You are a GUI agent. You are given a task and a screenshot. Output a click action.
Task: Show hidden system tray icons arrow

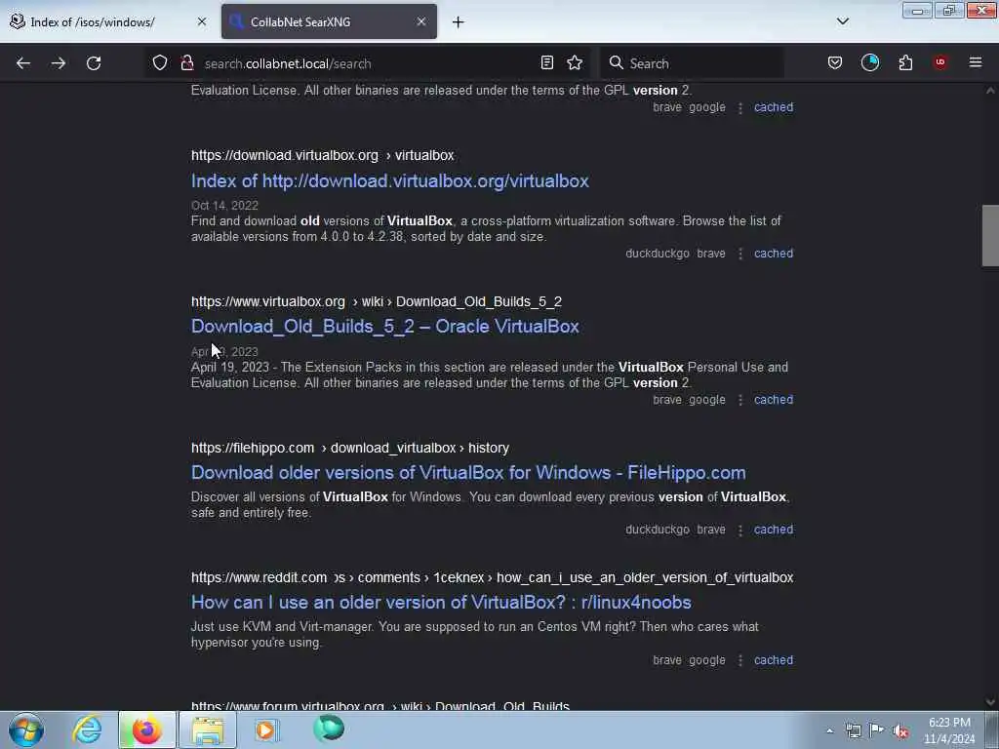coord(829,730)
